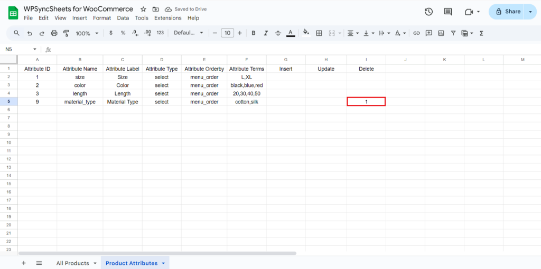This screenshot has width=541, height=269.
Task: Toggle strikethrough formatting
Action: point(278,33)
